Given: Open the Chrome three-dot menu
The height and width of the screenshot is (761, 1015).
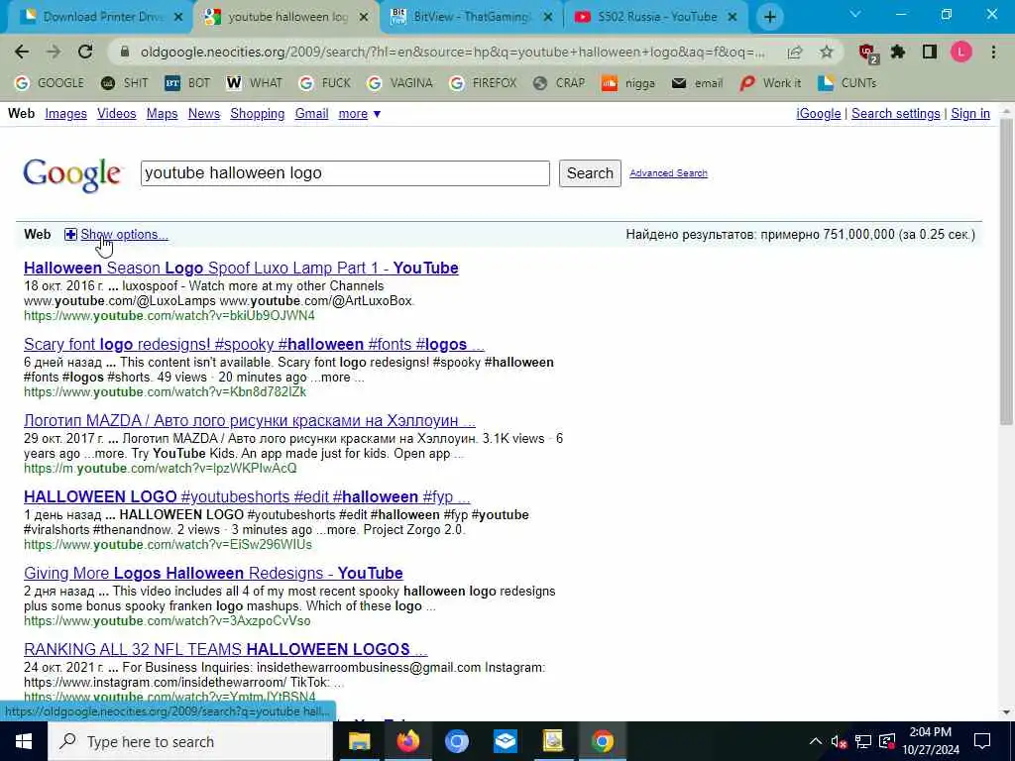Looking at the screenshot, I should (993, 52).
